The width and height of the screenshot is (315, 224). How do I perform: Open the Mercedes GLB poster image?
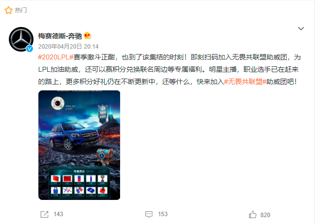[x=79, y=145]
